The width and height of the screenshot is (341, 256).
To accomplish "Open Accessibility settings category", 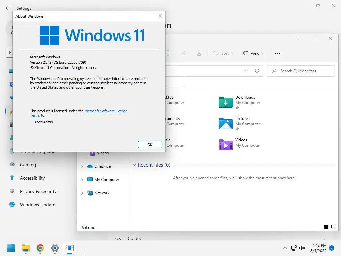I will [32, 178].
